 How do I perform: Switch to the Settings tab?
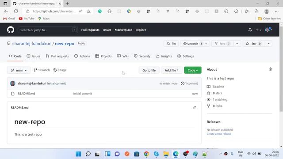pyautogui.click(x=186, y=56)
